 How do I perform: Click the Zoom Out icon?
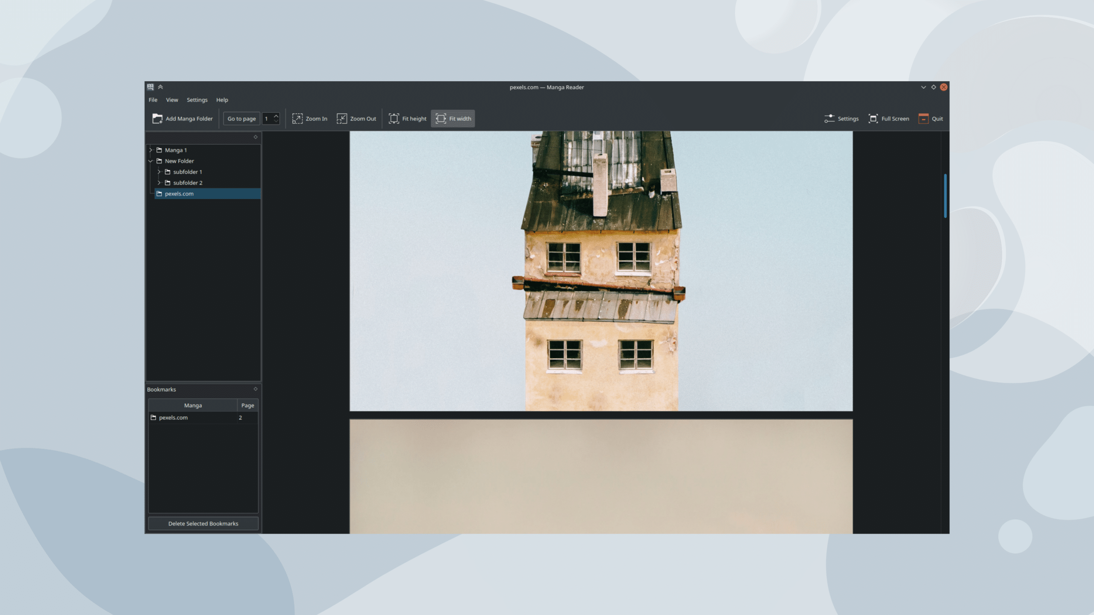(x=342, y=119)
